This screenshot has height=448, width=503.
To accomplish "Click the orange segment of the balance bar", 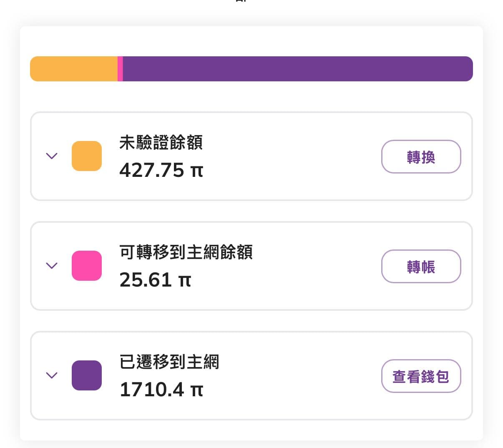I will (x=73, y=68).
